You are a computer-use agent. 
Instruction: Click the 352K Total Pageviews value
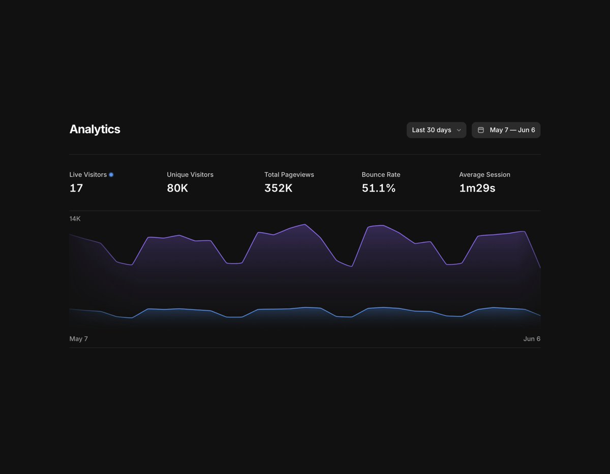click(x=278, y=188)
